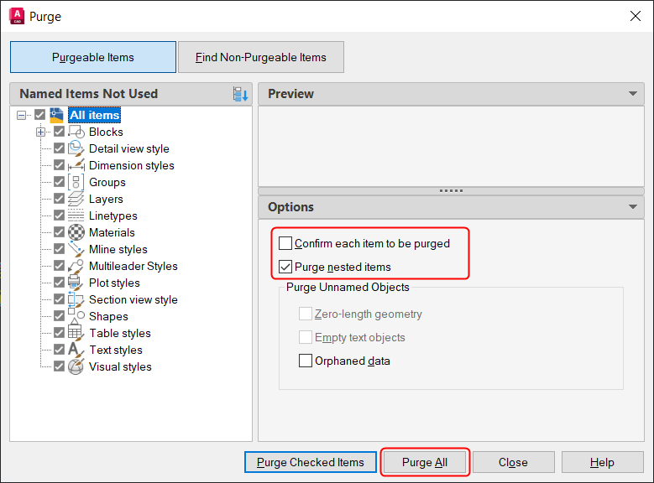Click the Section view style icon
654x483 pixels.
[x=76, y=299]
